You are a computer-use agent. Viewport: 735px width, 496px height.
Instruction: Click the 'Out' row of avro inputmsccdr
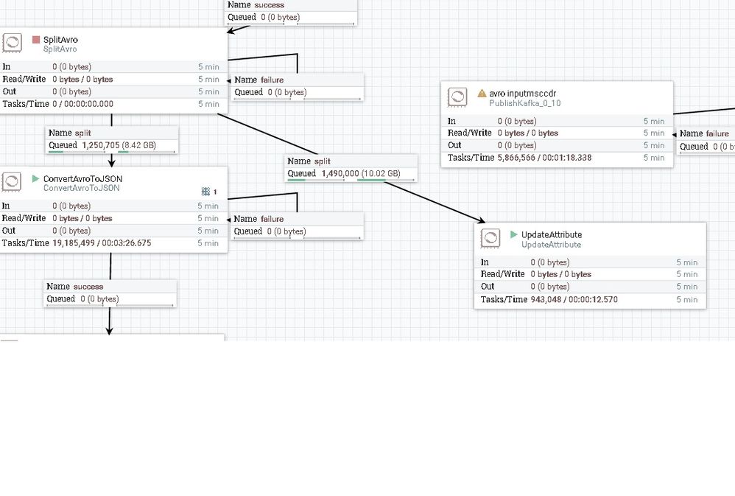click(557, 145)
